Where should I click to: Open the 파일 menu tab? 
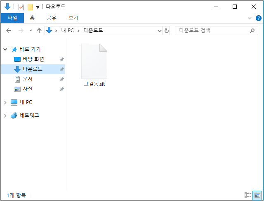point(12,18)
